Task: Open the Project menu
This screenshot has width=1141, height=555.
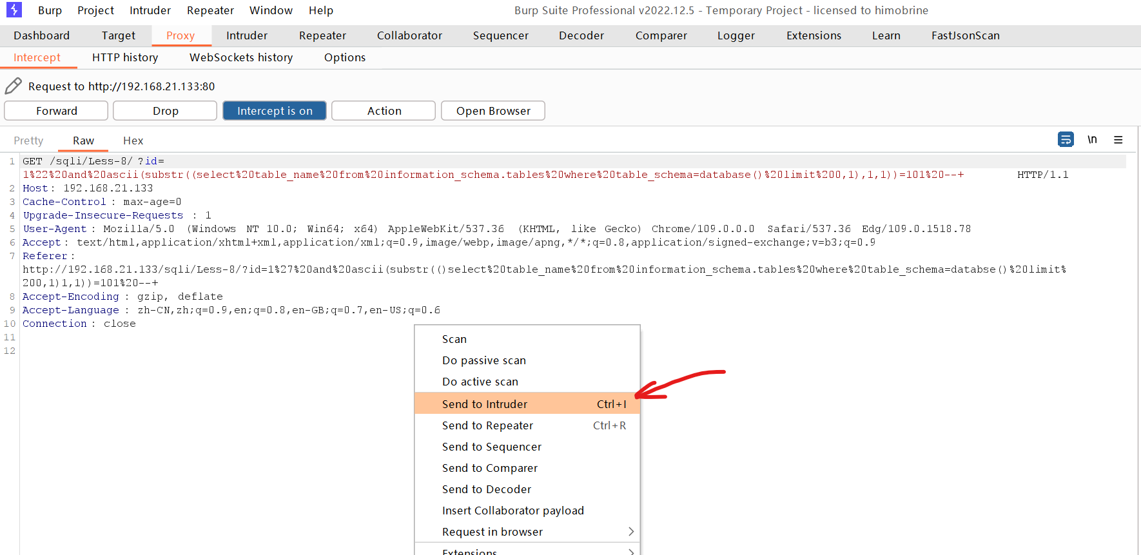Action: [95, 10]
